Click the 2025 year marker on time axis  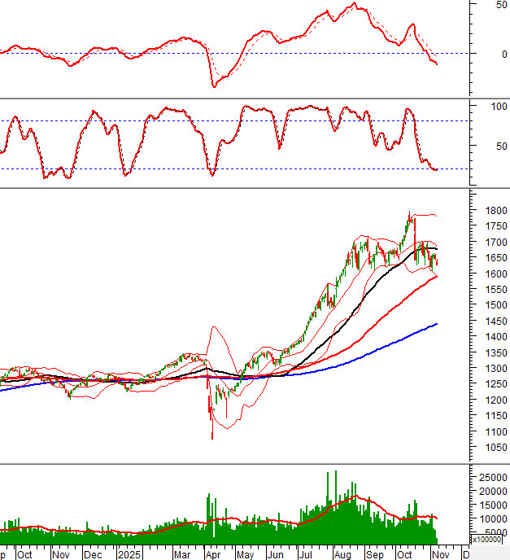129,554
